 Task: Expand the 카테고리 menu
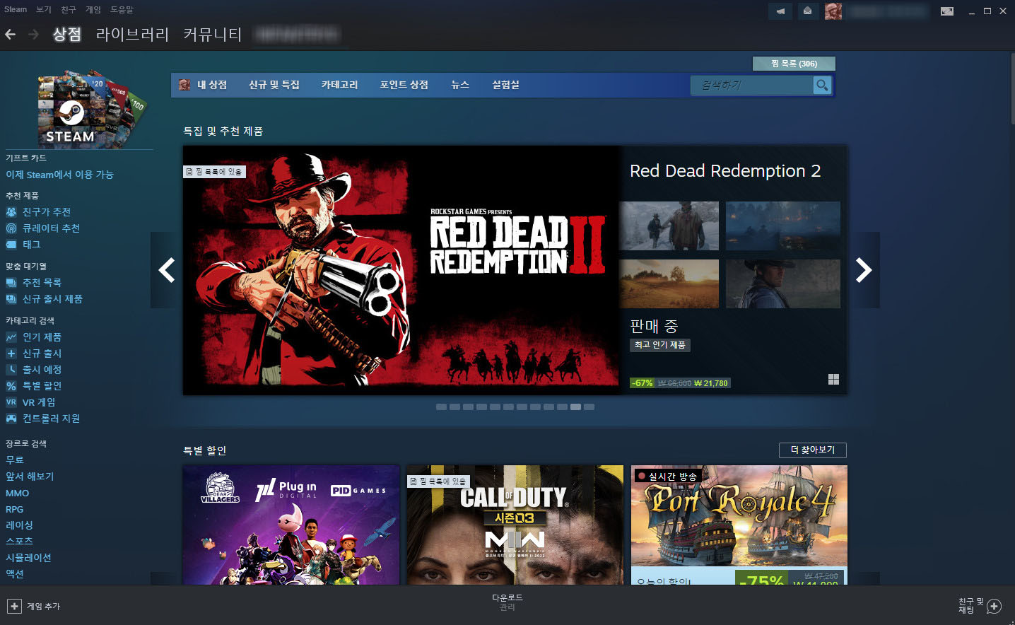[x=340, y=85]
